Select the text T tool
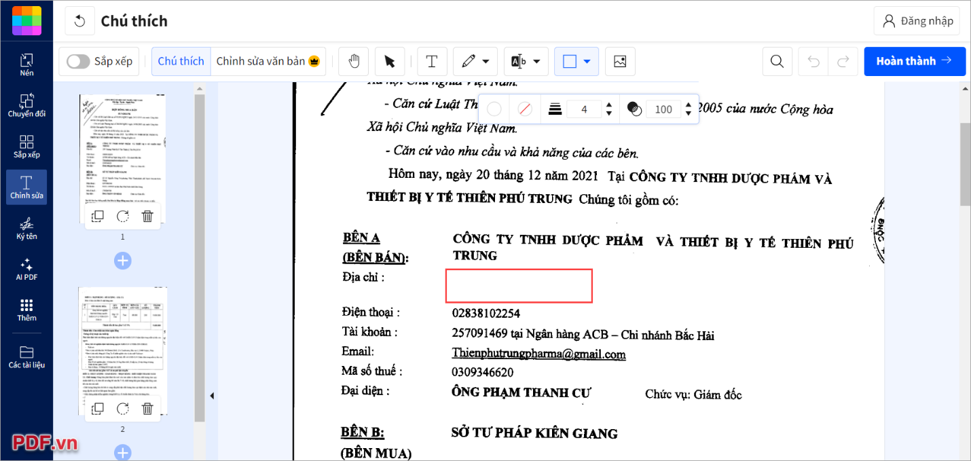 [x=431, y=61]
